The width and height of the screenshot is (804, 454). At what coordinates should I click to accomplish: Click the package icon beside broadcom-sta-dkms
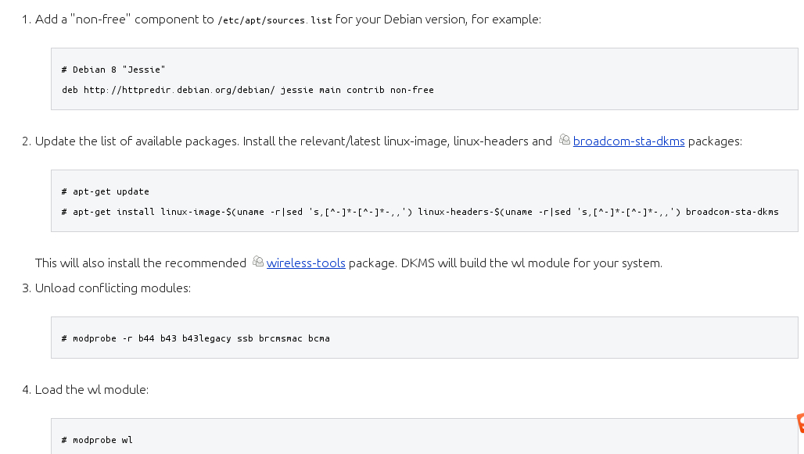point(565,141)
